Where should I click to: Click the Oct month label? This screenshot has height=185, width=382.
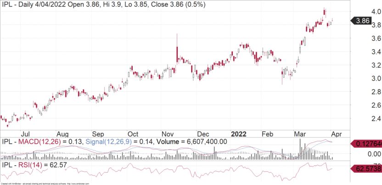[x=133, y=134]
